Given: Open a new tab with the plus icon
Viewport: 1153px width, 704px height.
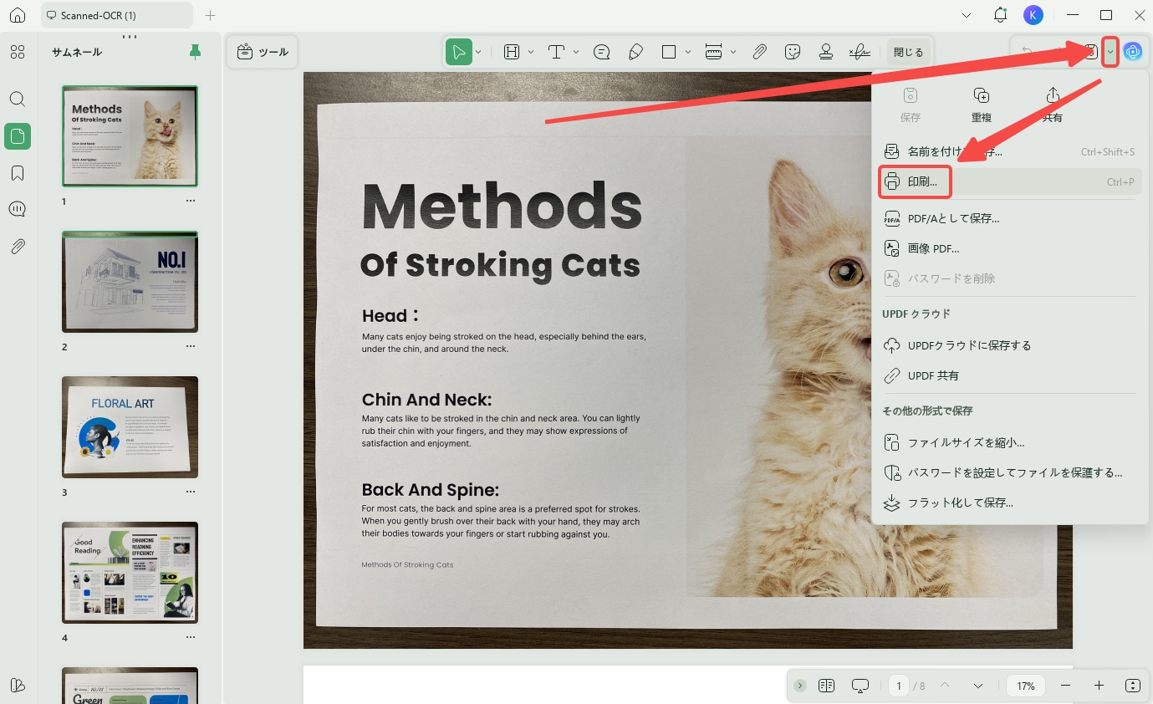Looking at the screenshot, I should (x=210, y=15).
